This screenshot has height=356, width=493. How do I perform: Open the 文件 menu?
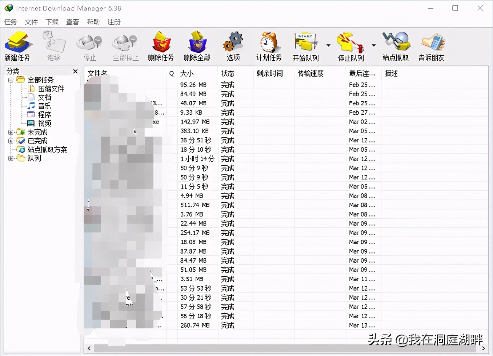[x=31, y=22]
